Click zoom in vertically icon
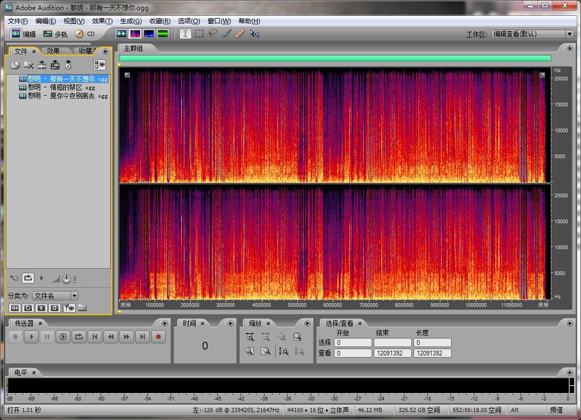Image resolution: width=581 pixels, height=420 pixels. tap(284, 351)
